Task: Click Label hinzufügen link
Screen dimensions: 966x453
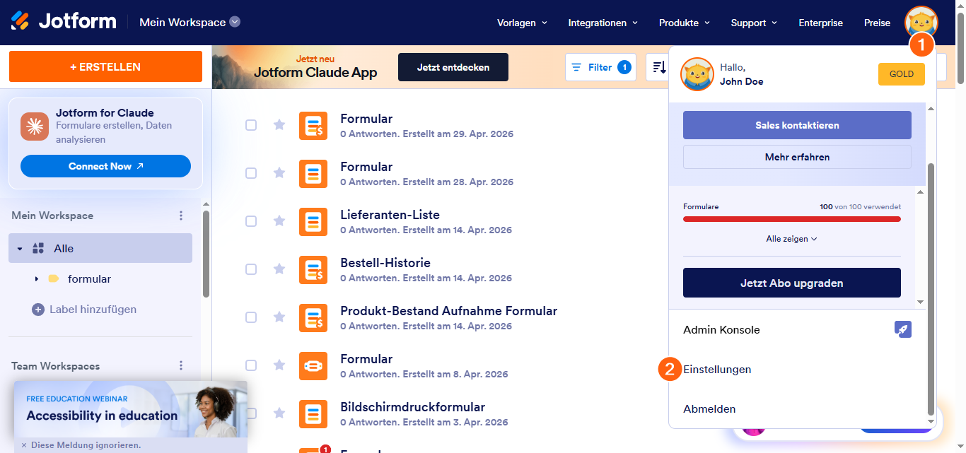Action: click(93, 310)
